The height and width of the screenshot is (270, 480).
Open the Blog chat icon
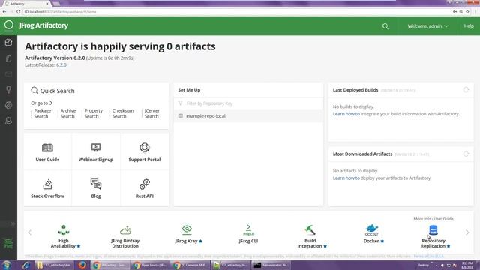(96, 184)
